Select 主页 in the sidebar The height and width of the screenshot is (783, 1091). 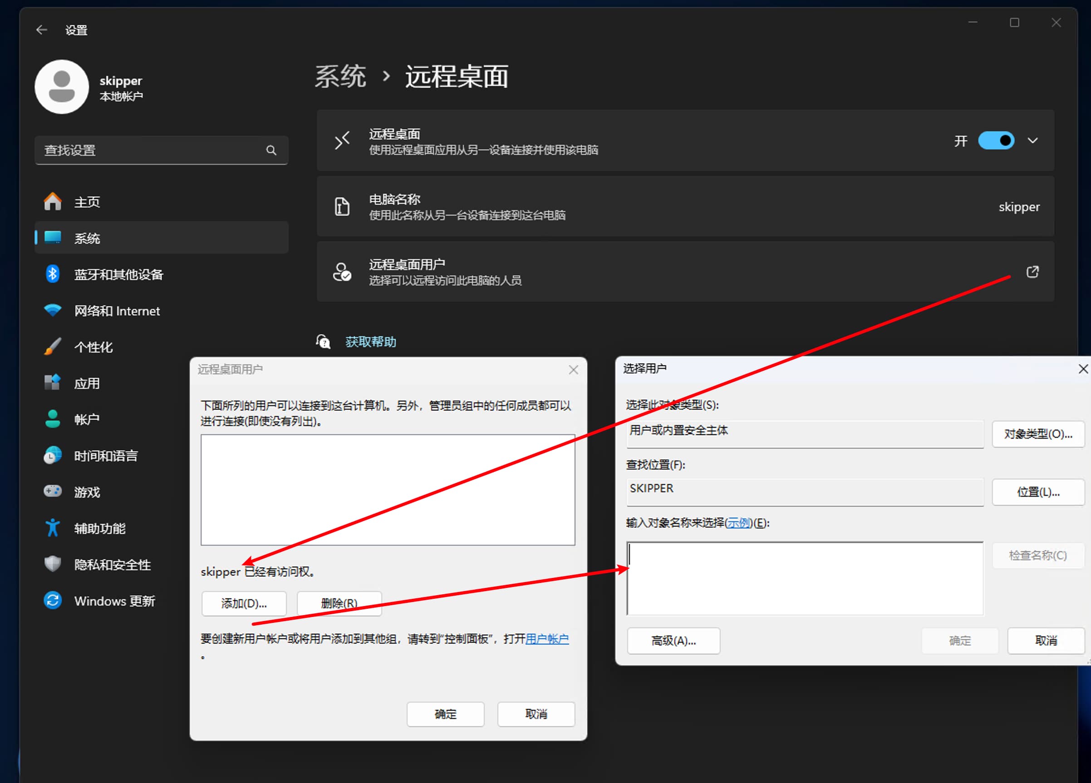[87, 202]
